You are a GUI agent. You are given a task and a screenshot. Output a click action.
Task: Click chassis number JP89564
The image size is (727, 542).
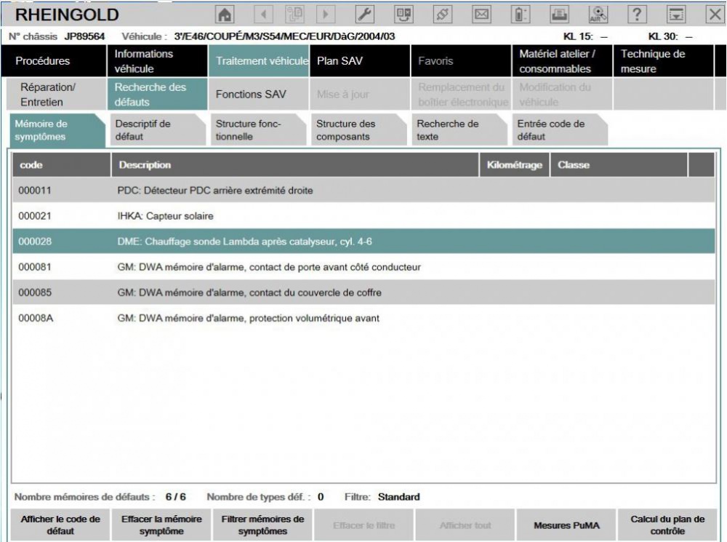pyautogui.click(x=84, y=36)
